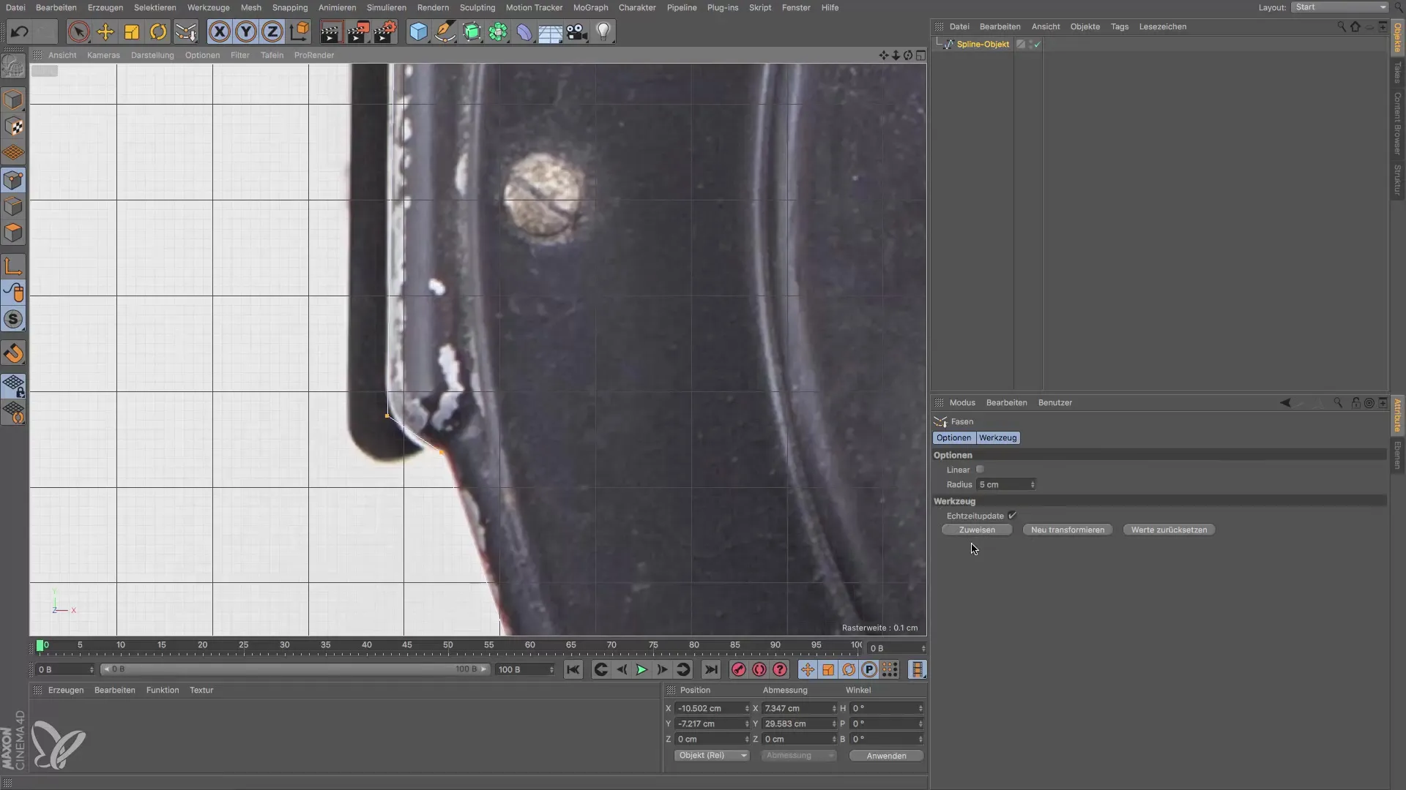Open the Abmessung dropdown

[x=798, y=755]
